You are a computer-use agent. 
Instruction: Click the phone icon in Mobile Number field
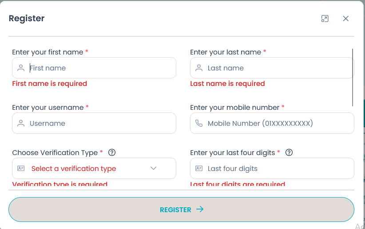click(199, 124)
